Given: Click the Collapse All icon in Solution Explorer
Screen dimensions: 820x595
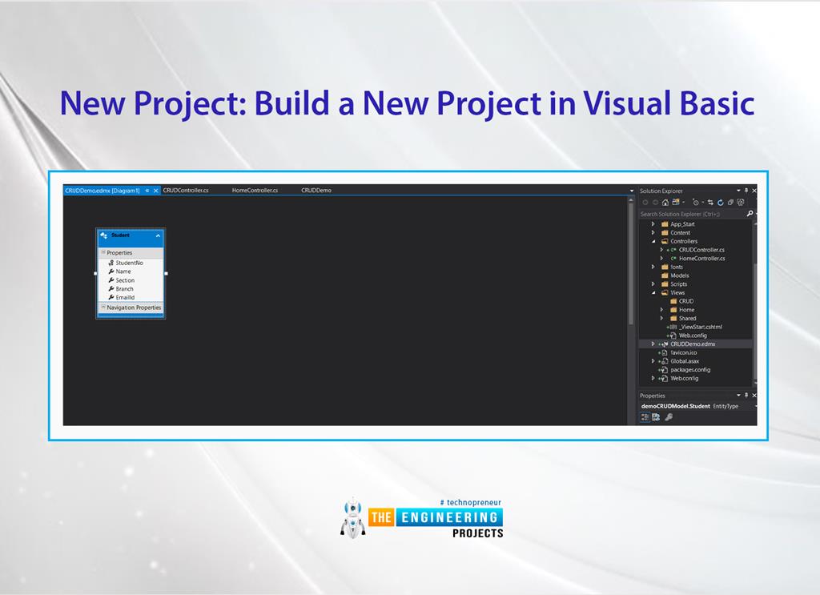Looking at the screenshot, I should (x=731, y=203).
